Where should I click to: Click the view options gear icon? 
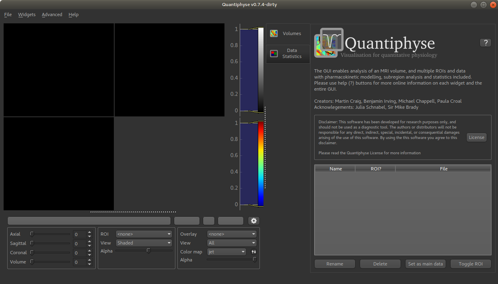click(254, 220)
